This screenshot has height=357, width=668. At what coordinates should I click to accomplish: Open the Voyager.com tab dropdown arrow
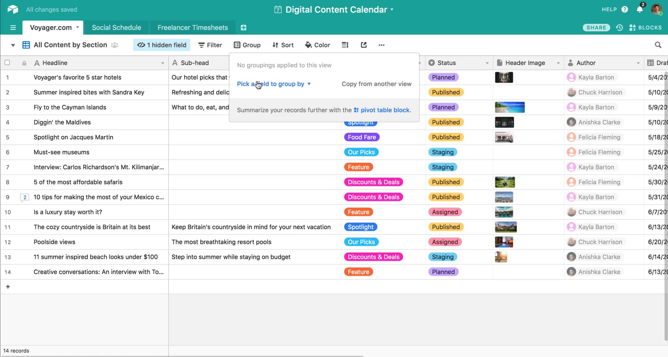click(x=78, y=27)
